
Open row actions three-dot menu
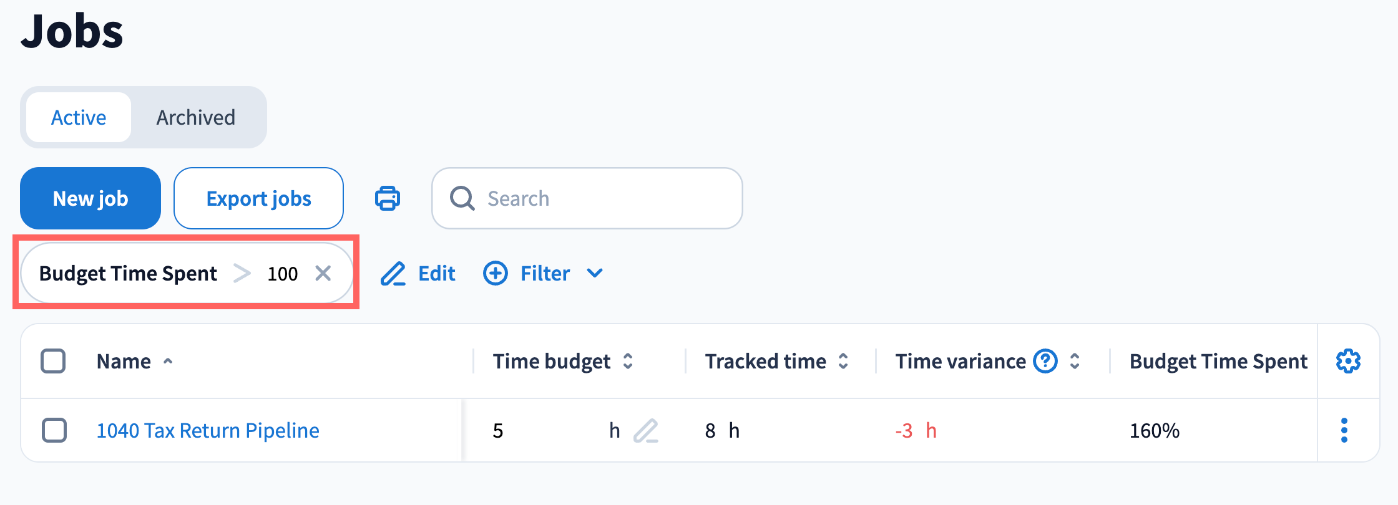1344,431
